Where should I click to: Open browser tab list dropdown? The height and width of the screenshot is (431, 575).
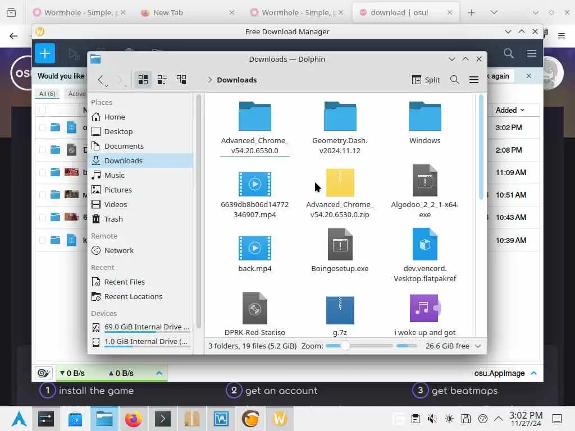point(494,12)
